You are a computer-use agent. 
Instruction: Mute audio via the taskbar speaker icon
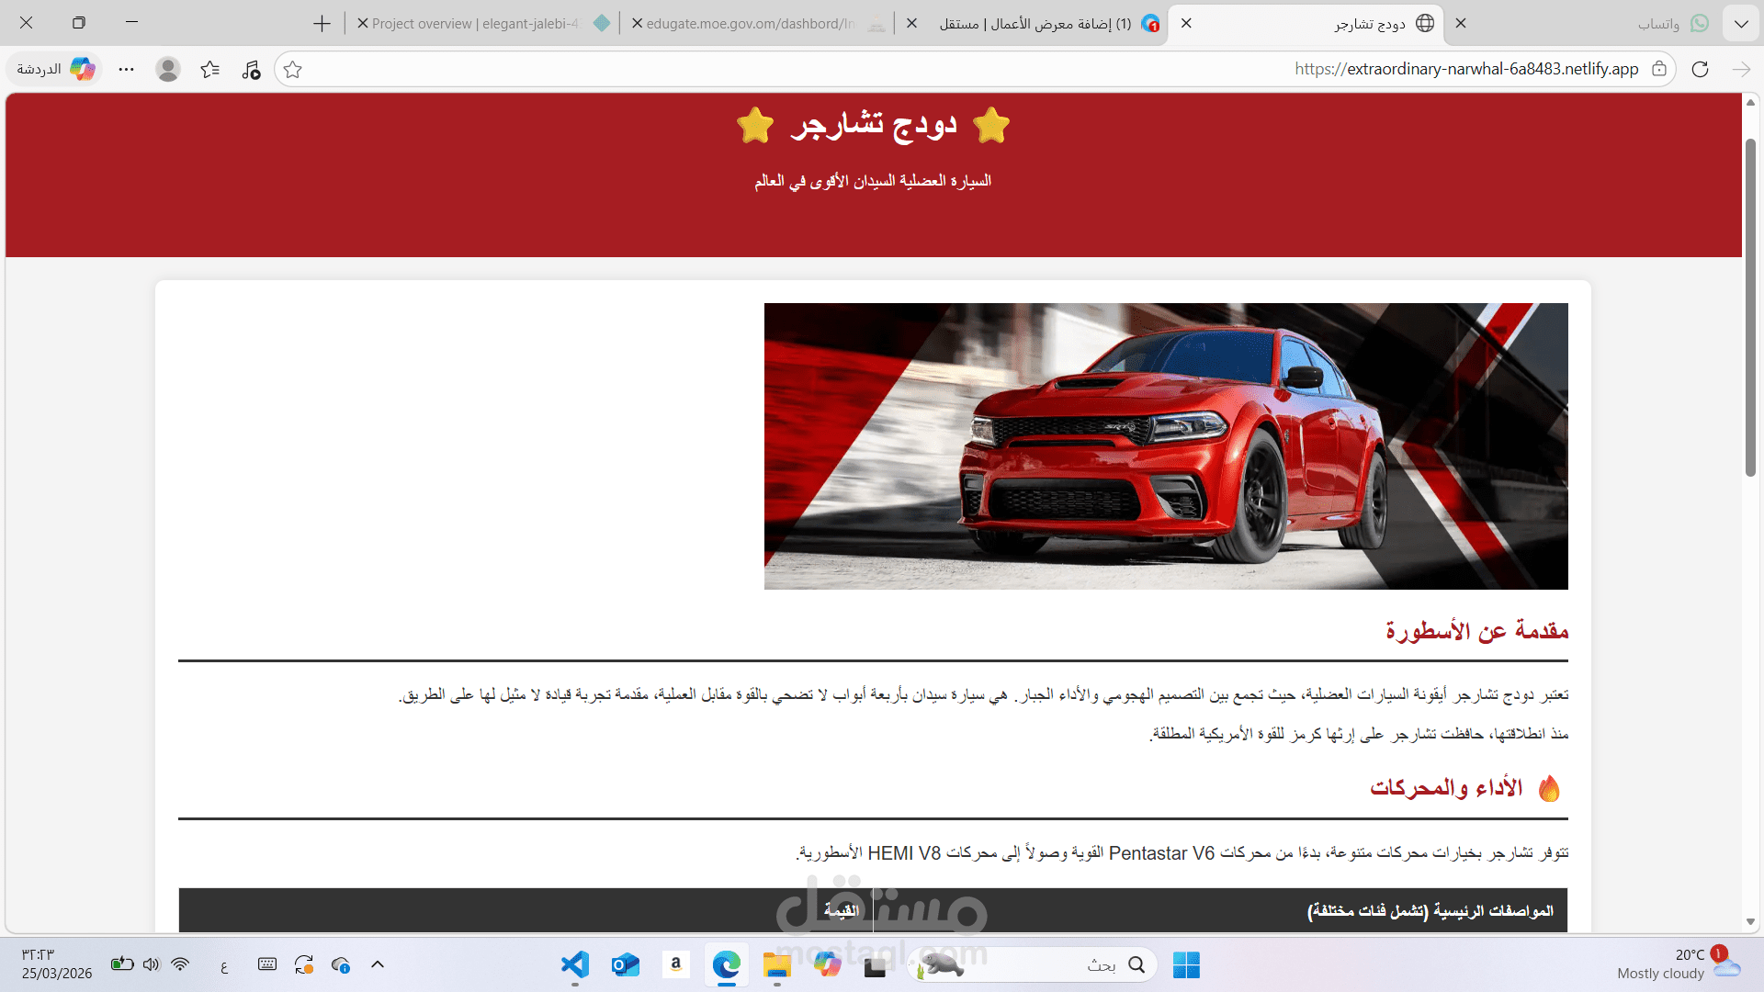click(152, 964)
